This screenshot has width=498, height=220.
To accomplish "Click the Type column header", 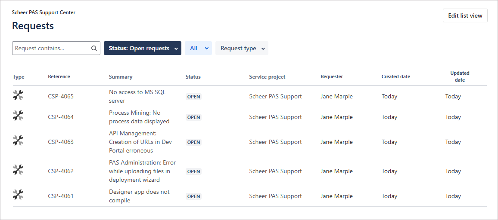I will coord(19,77).
